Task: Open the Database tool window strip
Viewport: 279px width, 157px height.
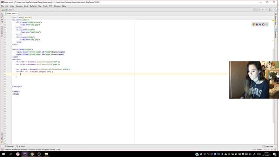Action: point(276,33)
